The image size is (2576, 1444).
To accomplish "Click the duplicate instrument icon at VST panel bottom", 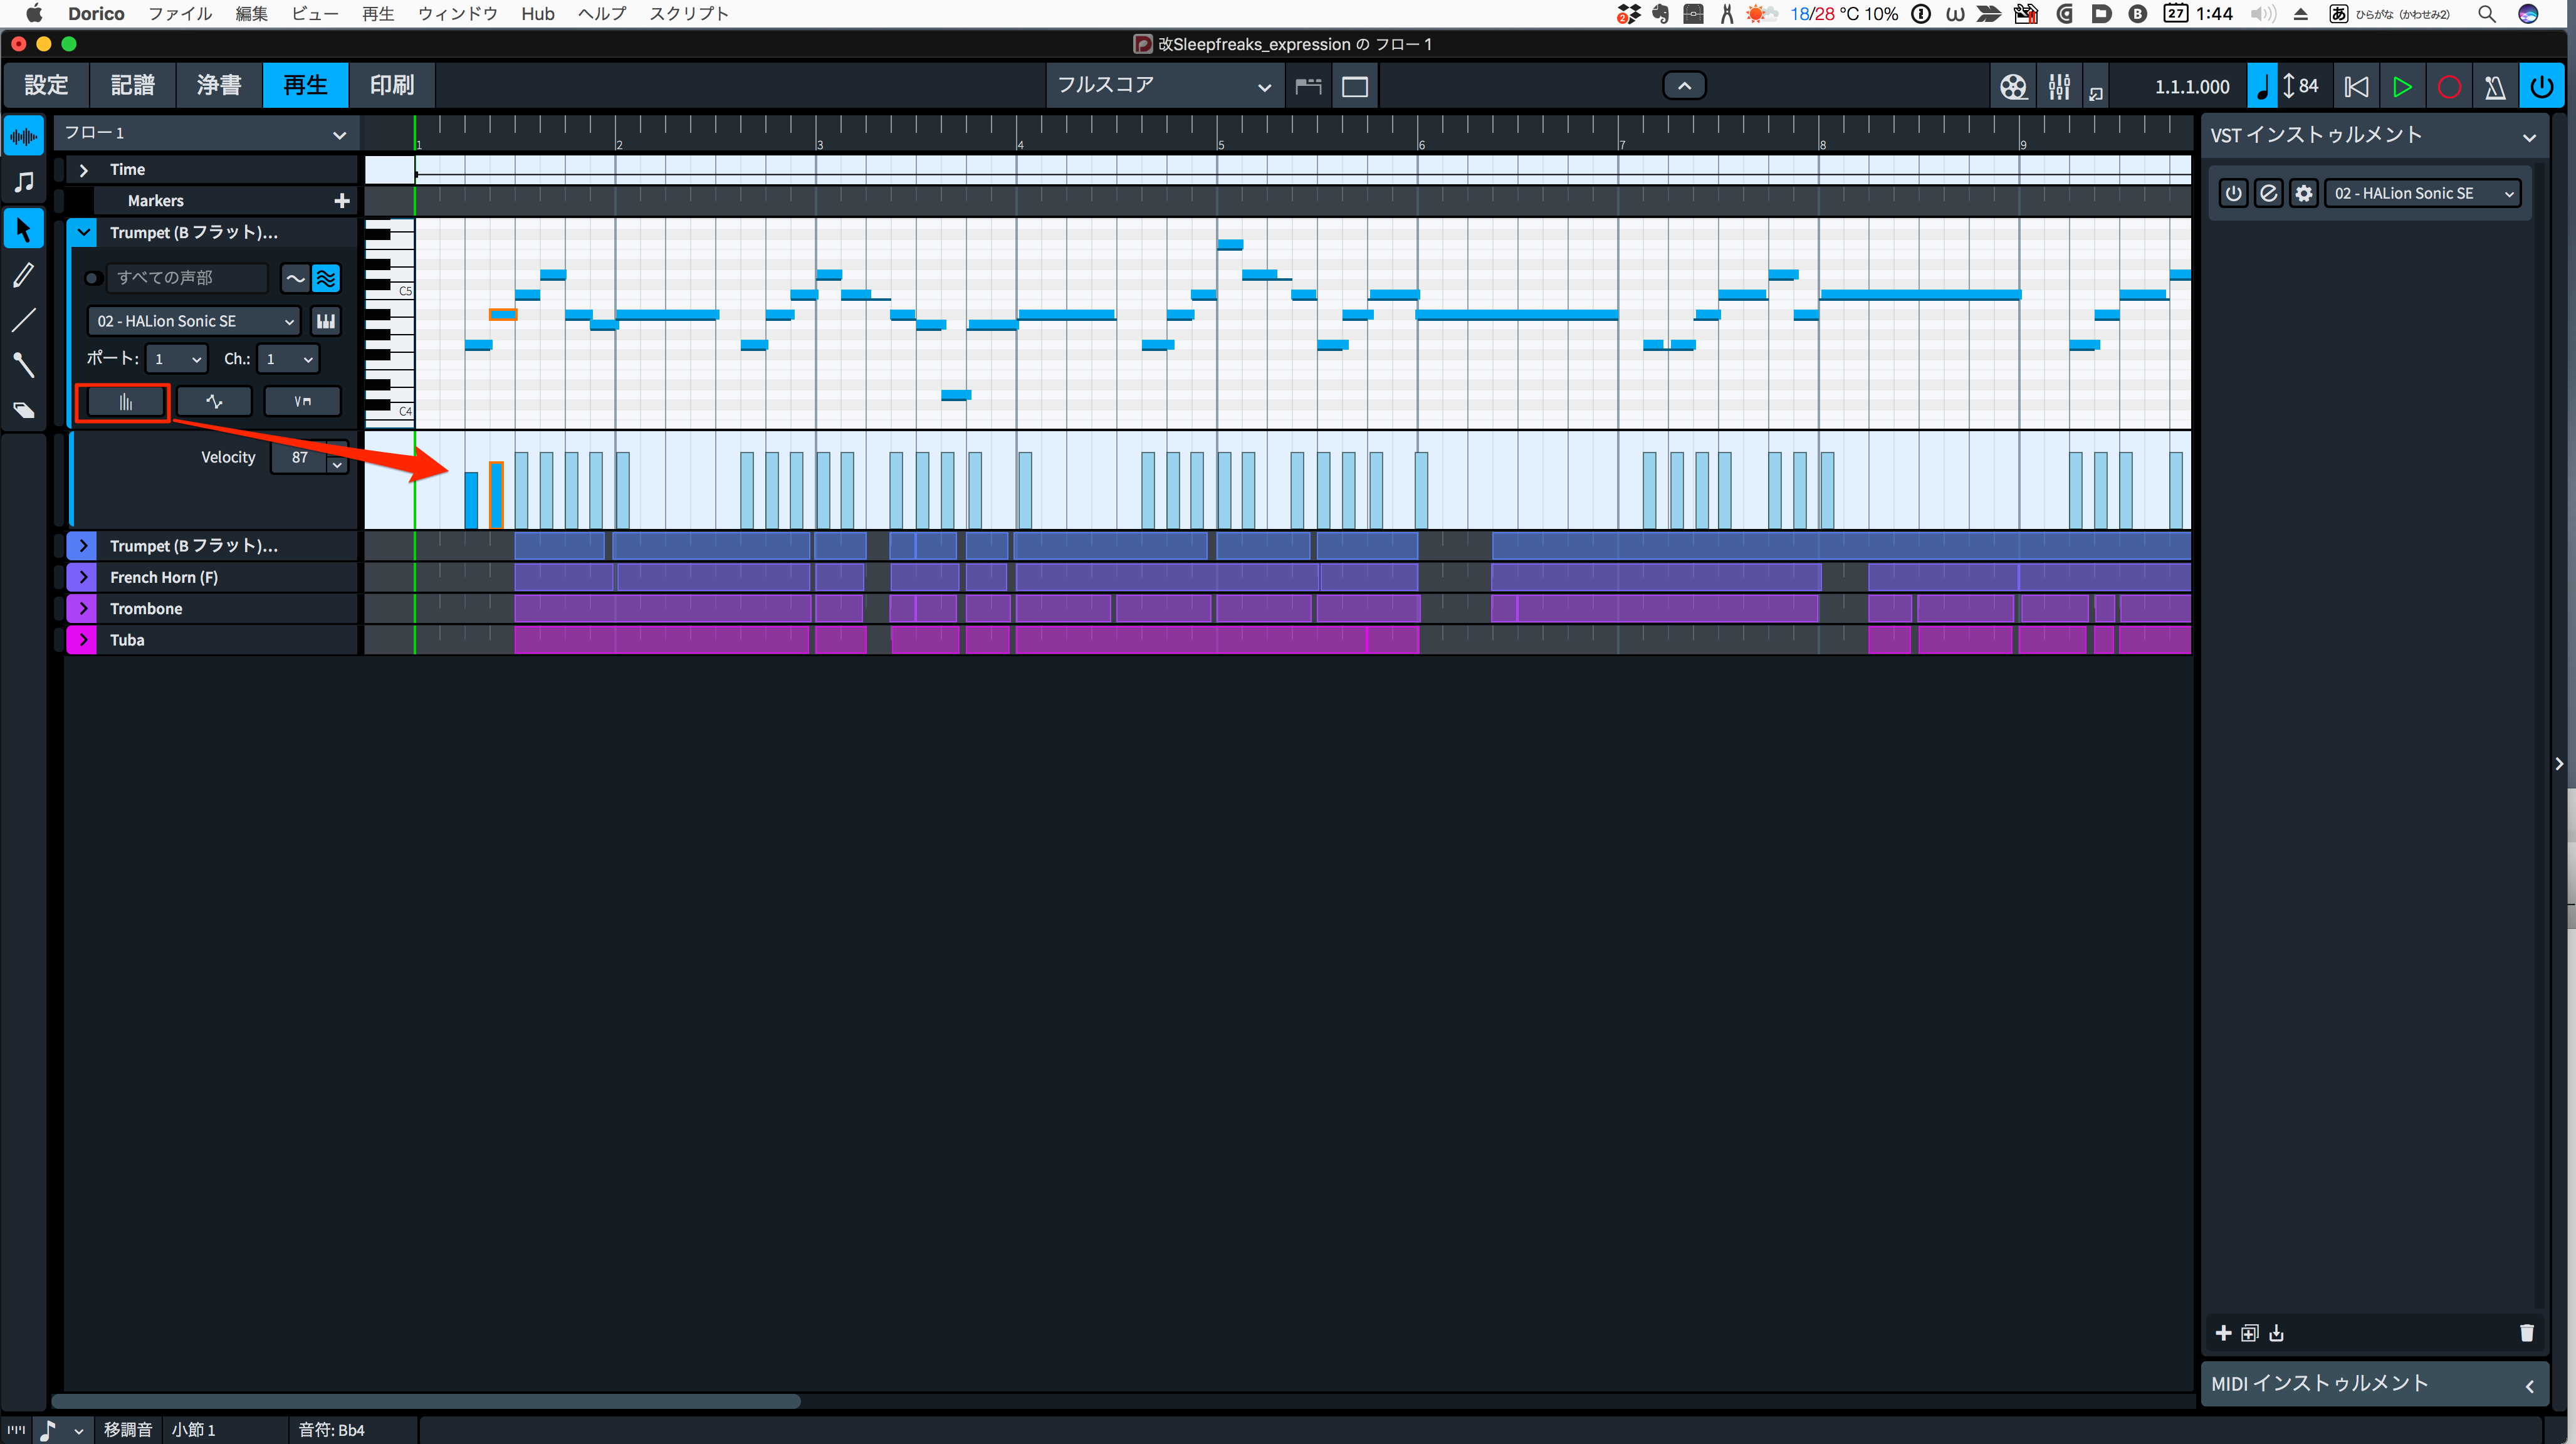I will (2249, 1333).
